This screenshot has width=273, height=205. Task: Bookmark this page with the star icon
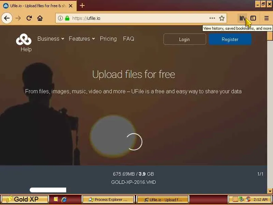pyautogui.click(x=221, y=18)
